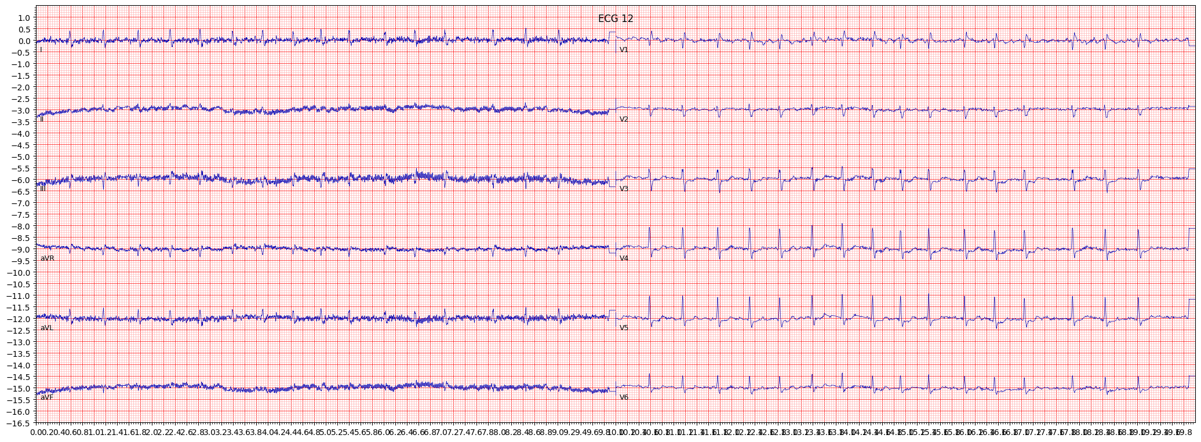
Task: Click the −3.0 y-axis tick label
Action: click(x=21, y=111)
